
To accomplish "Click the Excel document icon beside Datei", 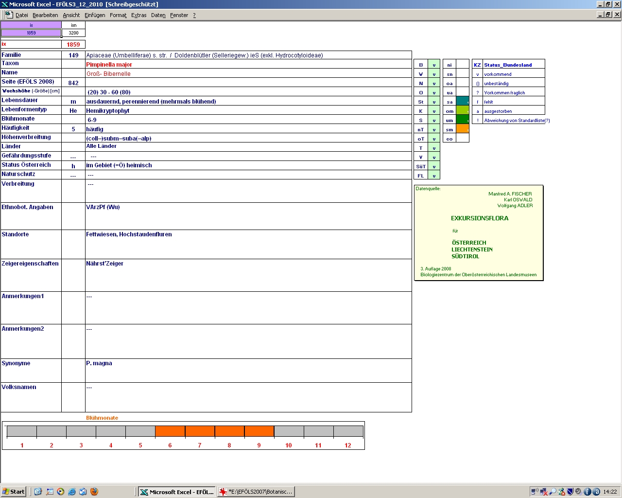I will pos(9,15).
